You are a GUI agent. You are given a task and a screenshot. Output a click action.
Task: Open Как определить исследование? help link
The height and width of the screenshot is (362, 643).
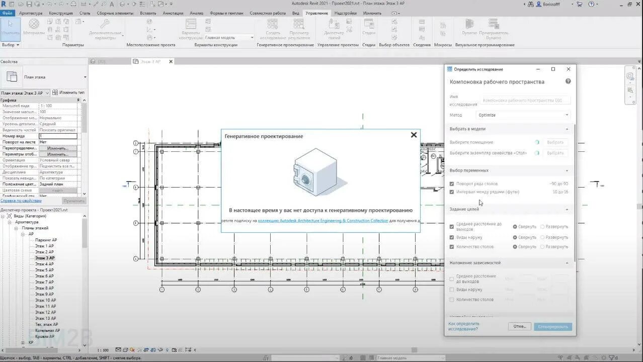pos(464,326)
